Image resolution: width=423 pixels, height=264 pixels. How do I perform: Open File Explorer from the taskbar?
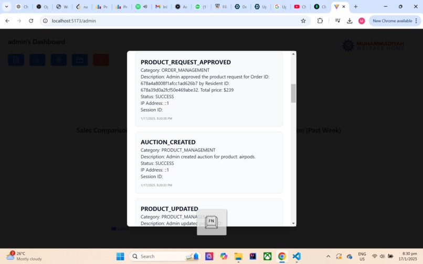(238, 256)
